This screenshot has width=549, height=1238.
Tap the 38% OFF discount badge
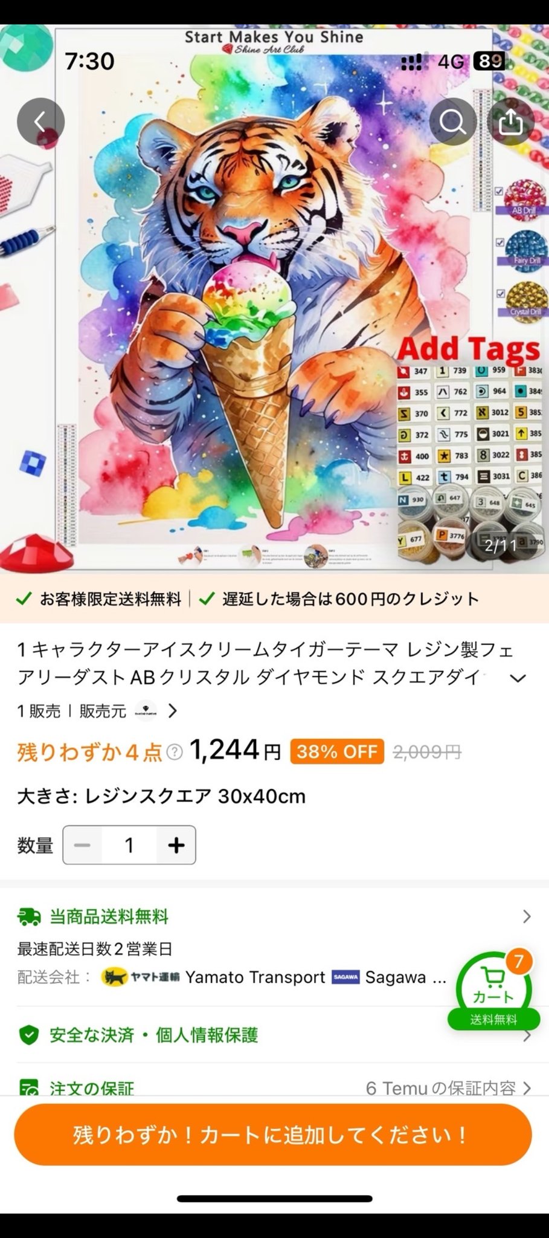(337, 751)
